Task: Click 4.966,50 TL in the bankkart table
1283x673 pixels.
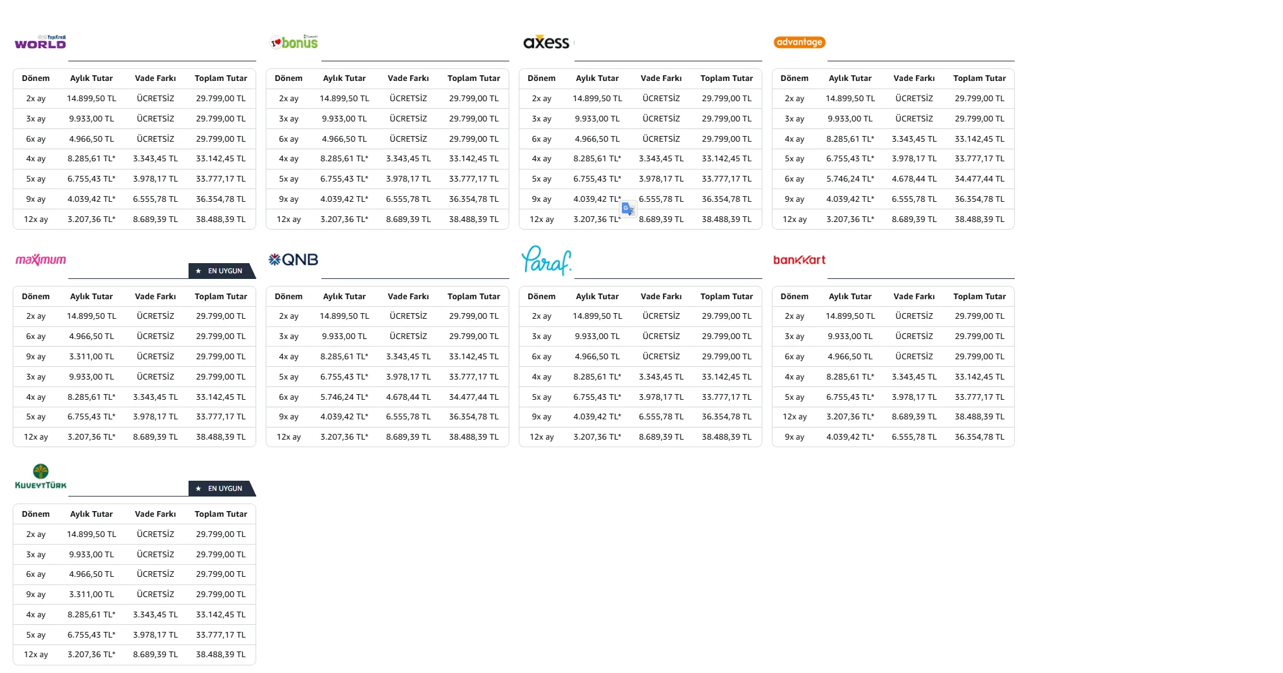Action: [850, 357]
